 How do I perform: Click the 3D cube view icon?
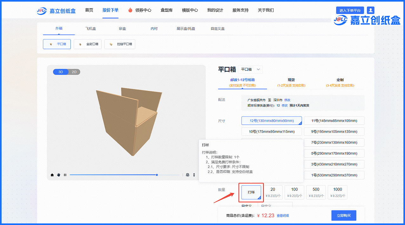tap(188, 175)
